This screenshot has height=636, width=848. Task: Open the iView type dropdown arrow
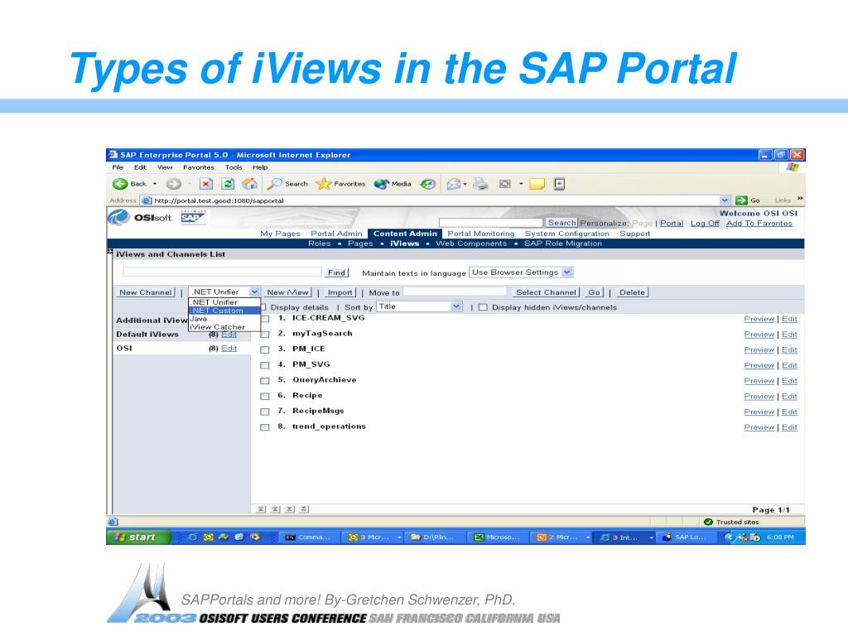tap(254, 292)
